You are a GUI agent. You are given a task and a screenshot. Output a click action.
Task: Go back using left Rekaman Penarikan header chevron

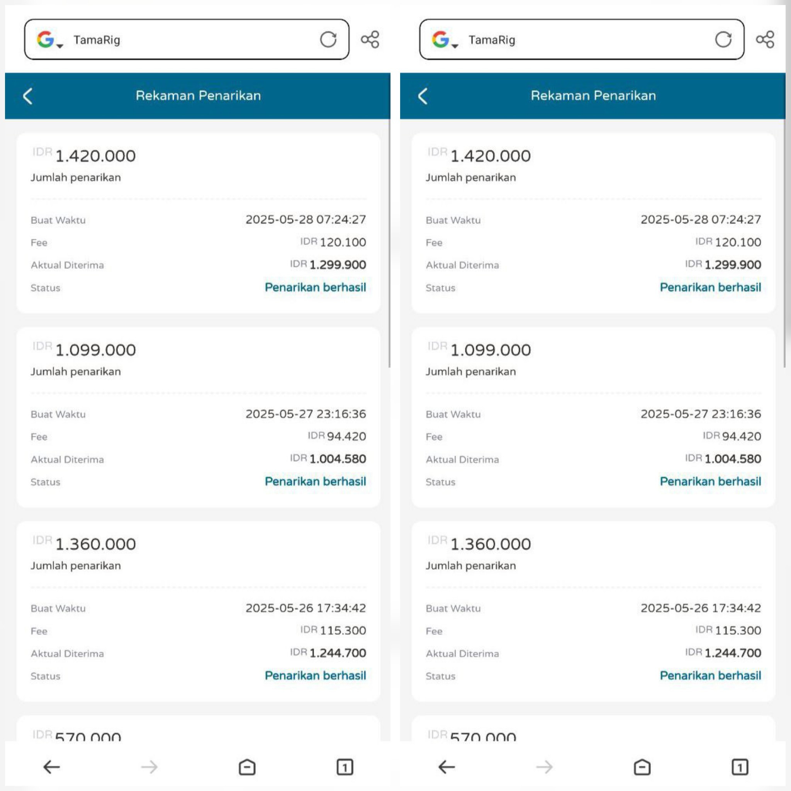(x=27, y=96)
